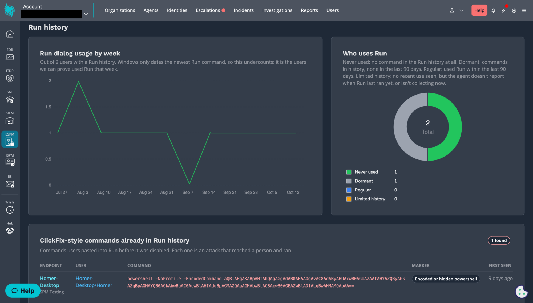Select the ESPM sidebar icon
The image size is (533, 303).
pos(10,139)
